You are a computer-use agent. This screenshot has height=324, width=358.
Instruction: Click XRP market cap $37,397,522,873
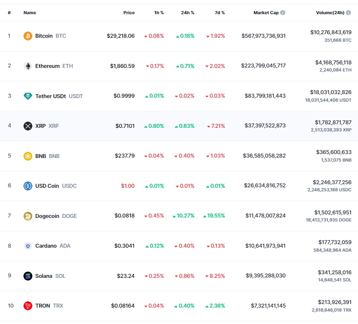(x=265, y=126)
